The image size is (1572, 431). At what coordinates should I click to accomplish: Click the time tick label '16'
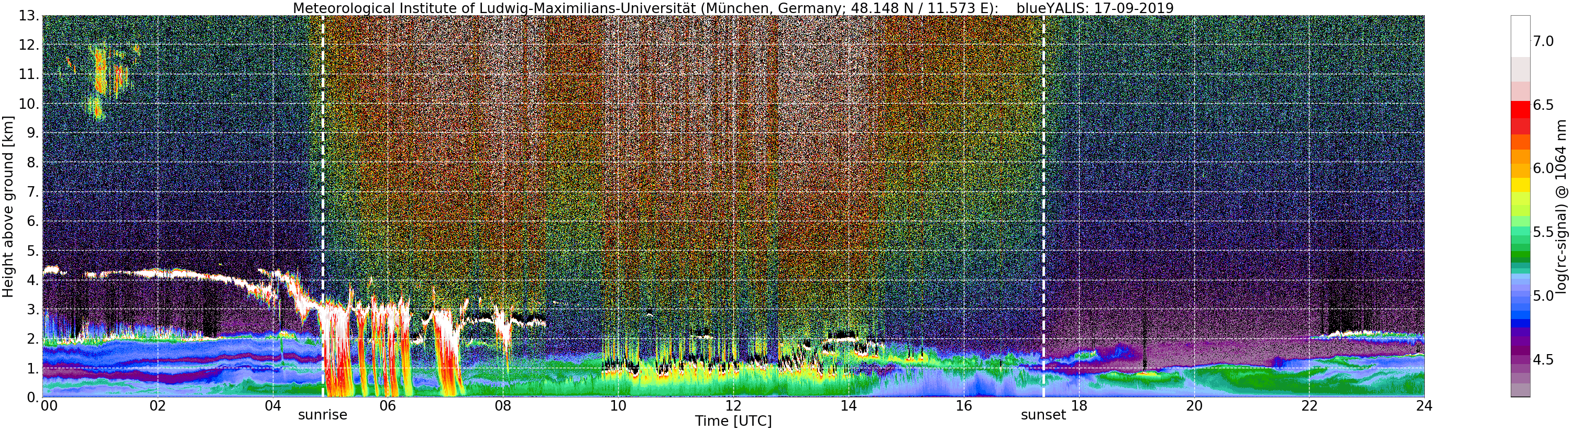pos(964,405)
